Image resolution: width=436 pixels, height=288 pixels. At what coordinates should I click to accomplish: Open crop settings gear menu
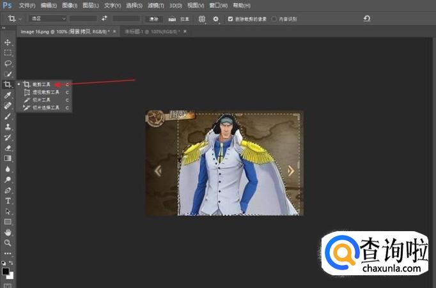tap(216, 19)
